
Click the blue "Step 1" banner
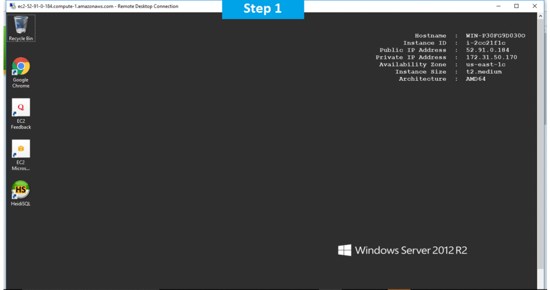coord(263,9)
